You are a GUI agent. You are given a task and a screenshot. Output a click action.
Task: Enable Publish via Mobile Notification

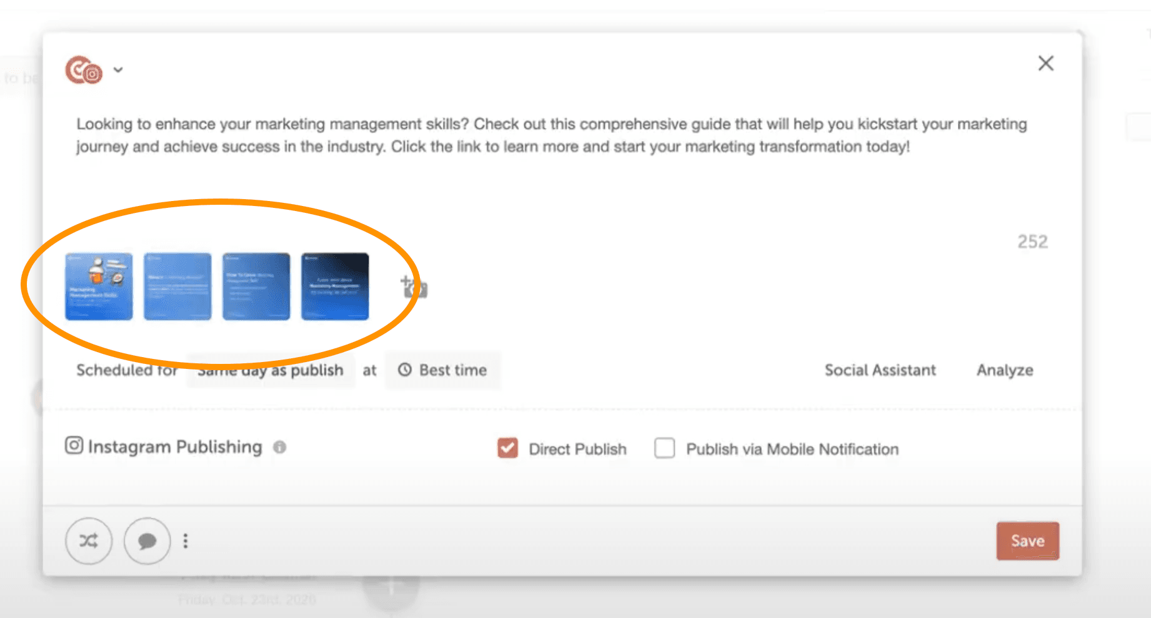tap(664, 448)
